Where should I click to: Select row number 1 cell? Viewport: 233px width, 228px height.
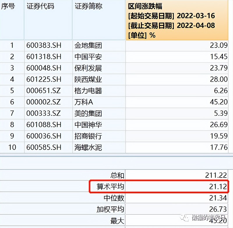tap(12, 45)
